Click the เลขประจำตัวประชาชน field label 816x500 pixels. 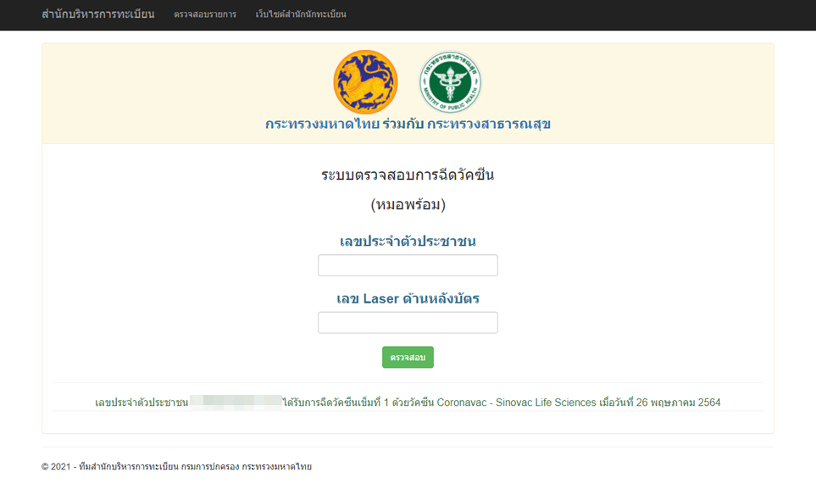pyautogui.click(x=408, y=242)
